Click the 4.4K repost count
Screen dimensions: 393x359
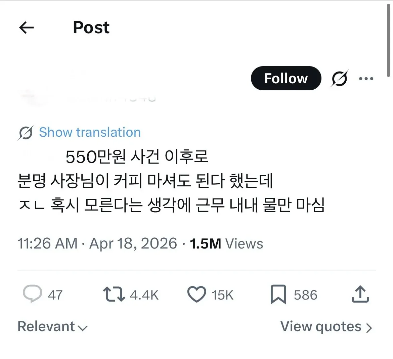pos(144,295)
